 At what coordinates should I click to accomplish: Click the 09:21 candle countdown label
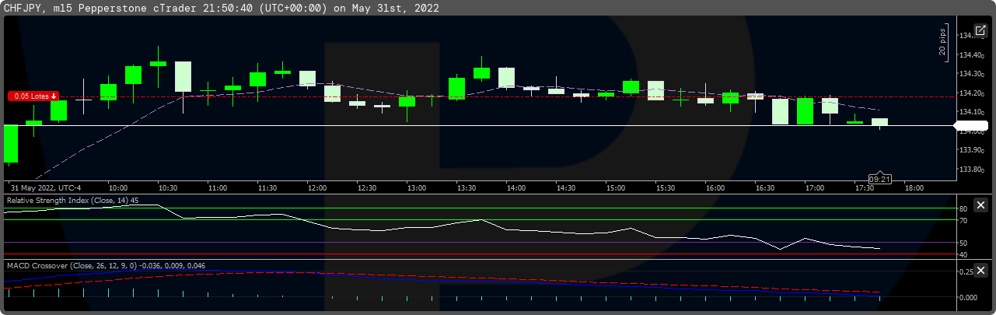pyautogui.click(x=879, y=178)
